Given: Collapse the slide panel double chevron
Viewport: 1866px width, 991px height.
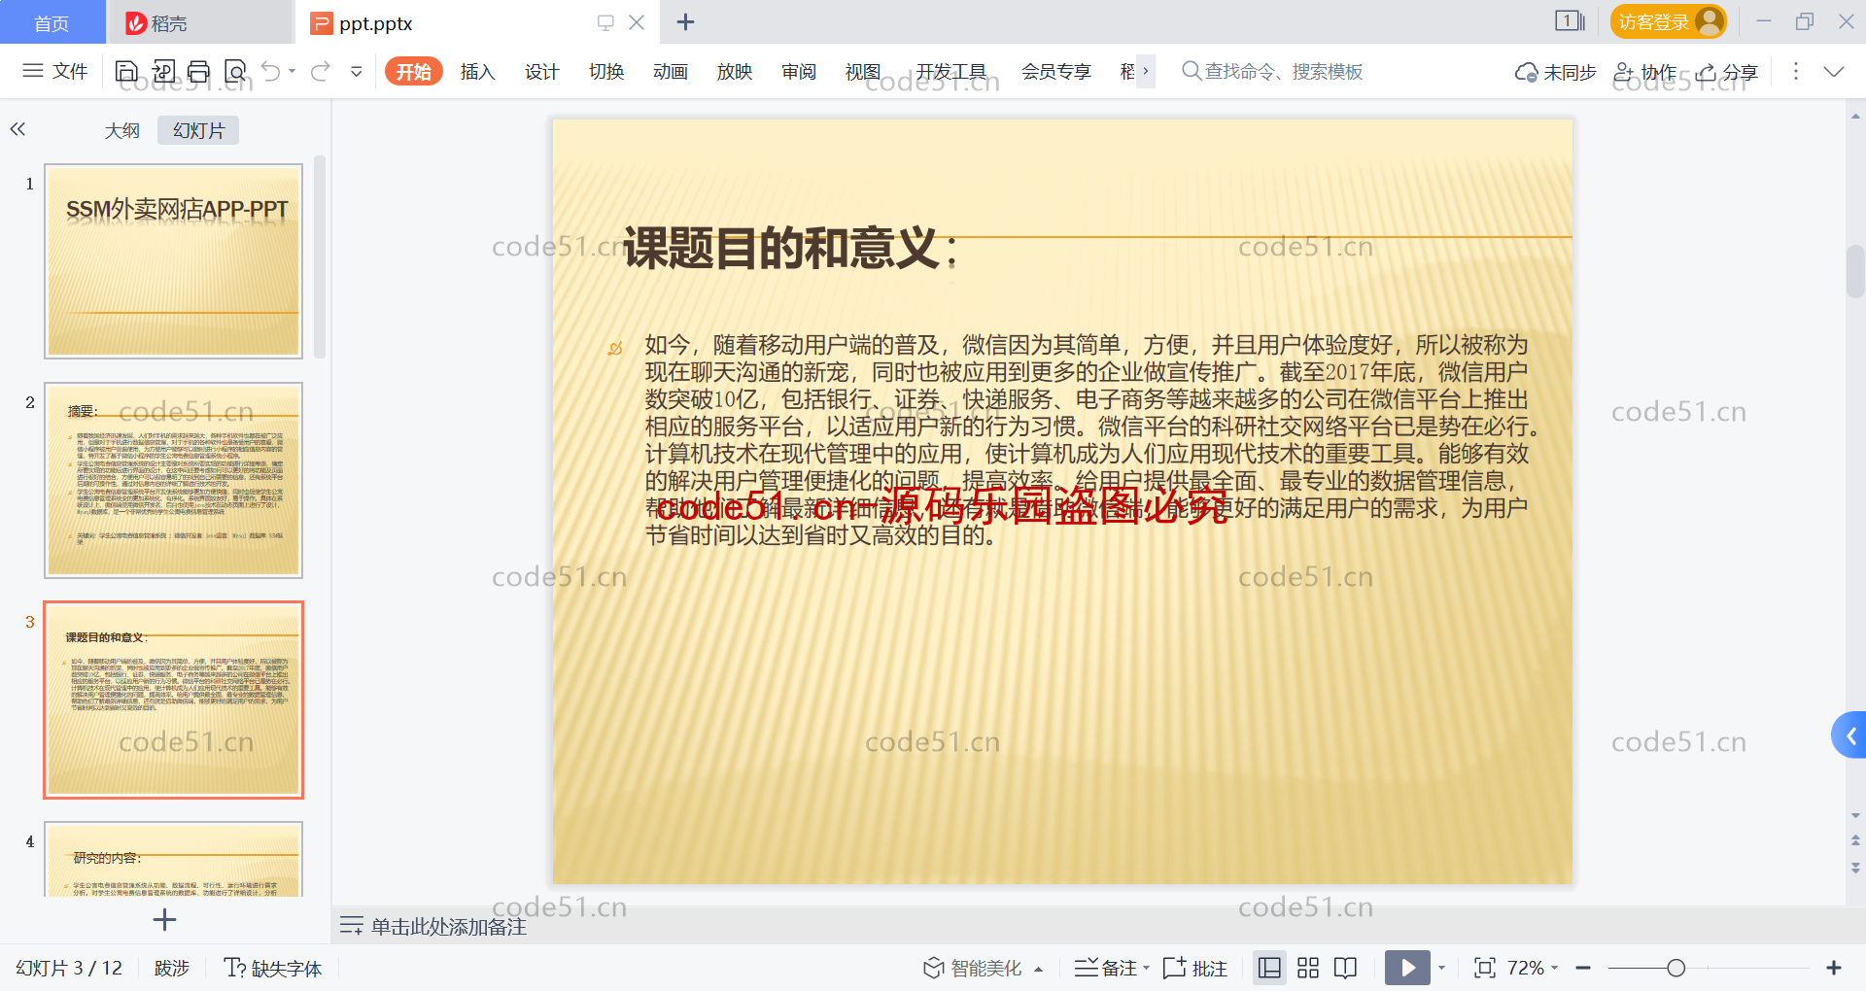Looking at the screenshot, I should [x=17, y=129].
